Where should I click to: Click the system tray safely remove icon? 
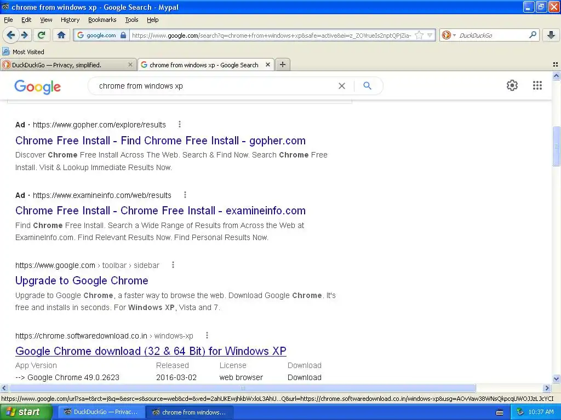pos(520,412)
